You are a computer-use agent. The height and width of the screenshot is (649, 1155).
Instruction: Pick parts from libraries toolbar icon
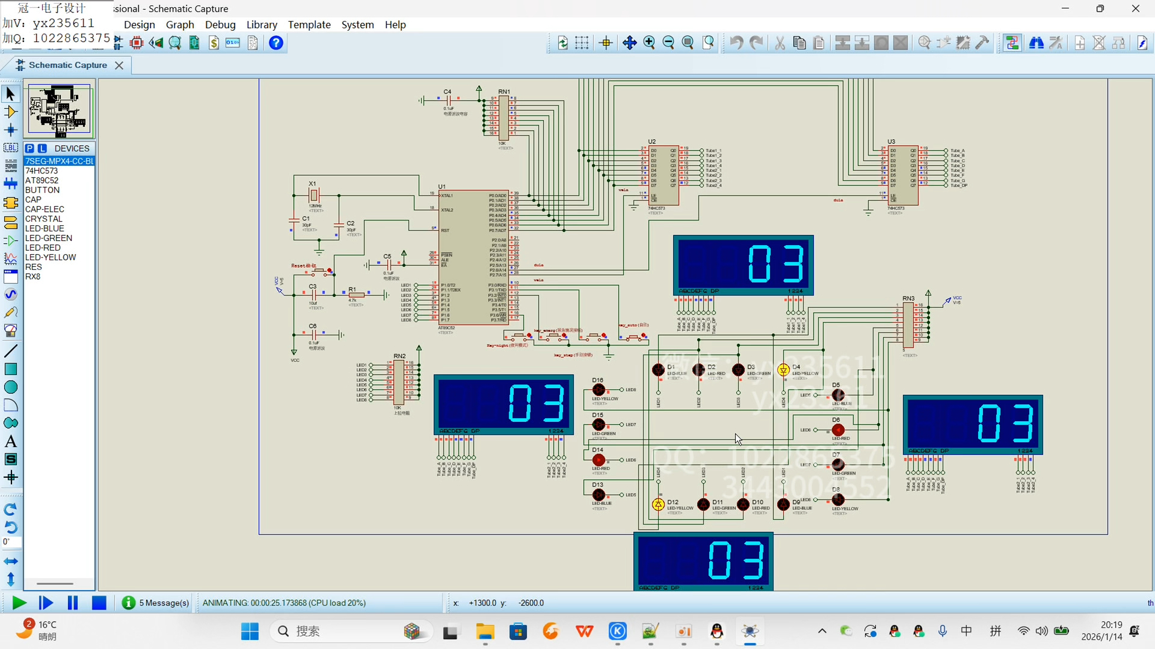925,43
